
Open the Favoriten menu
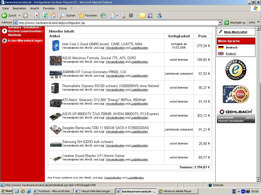pyautogui.click(x=49, y=8)
